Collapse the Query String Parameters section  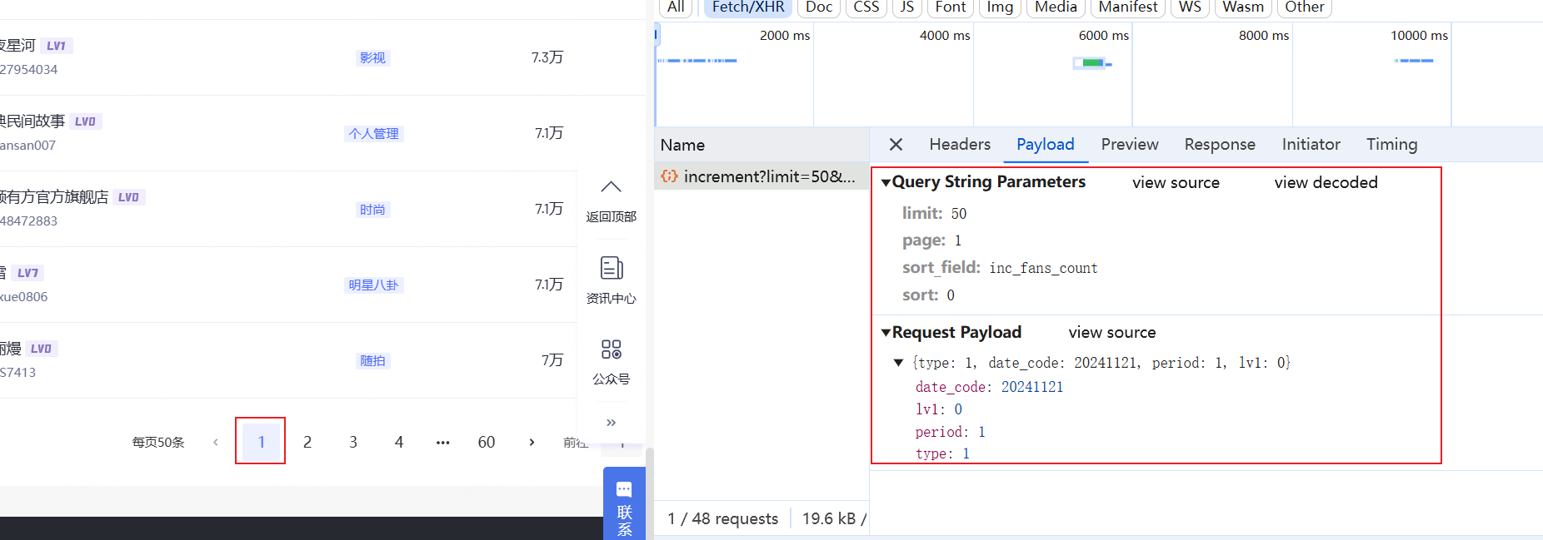point(886,182)
